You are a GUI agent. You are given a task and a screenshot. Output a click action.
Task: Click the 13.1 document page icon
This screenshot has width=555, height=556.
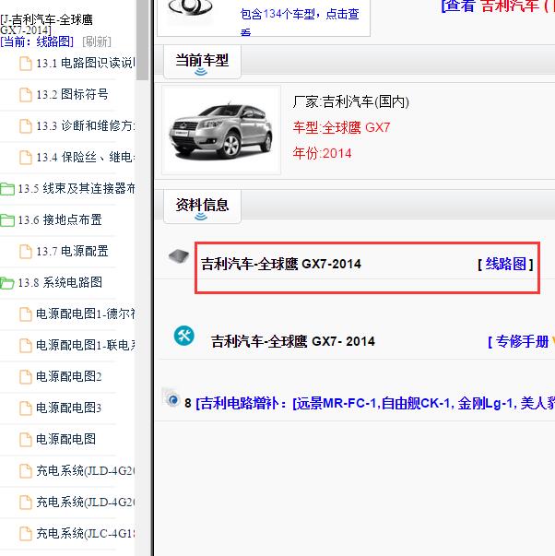coord(25,64)
